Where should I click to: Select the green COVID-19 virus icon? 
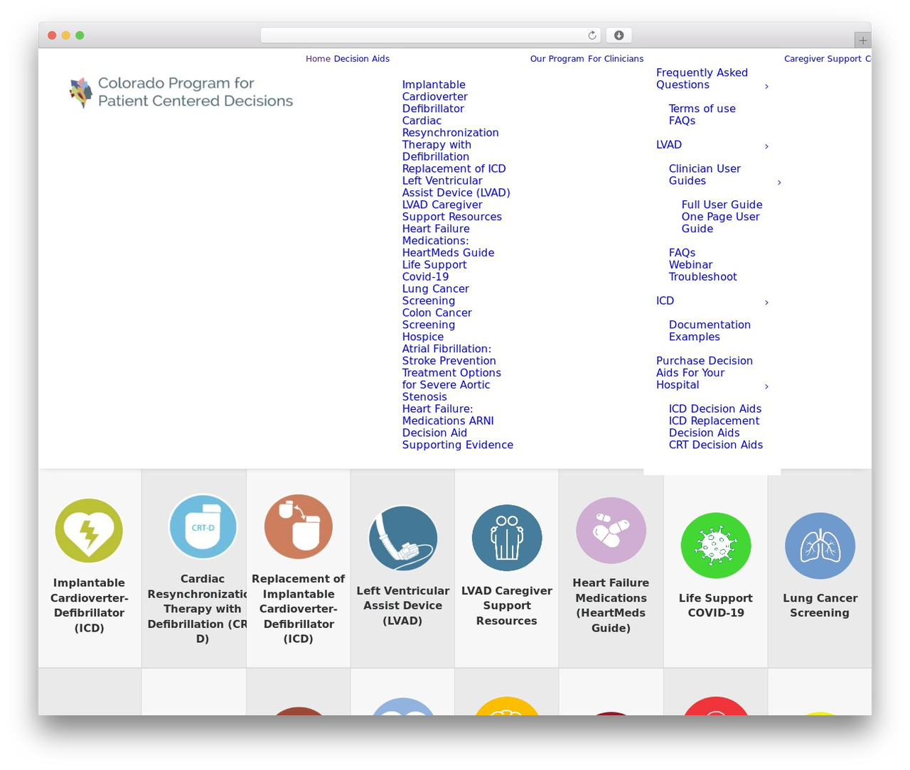[716, 546]
